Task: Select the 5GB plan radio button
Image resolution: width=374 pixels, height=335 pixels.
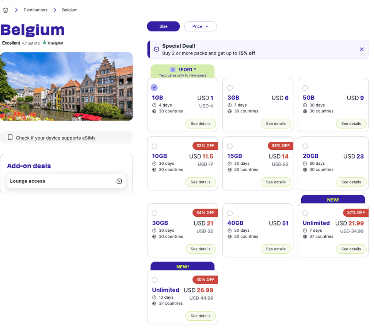Action: tap(305, 88)
